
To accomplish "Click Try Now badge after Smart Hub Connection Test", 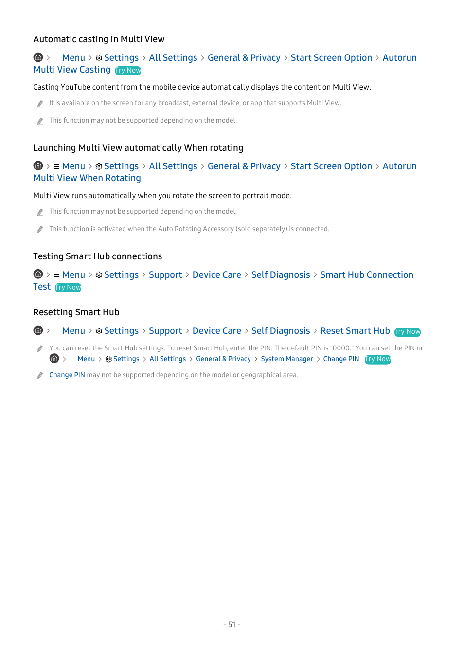I will [x=68, y=288].
